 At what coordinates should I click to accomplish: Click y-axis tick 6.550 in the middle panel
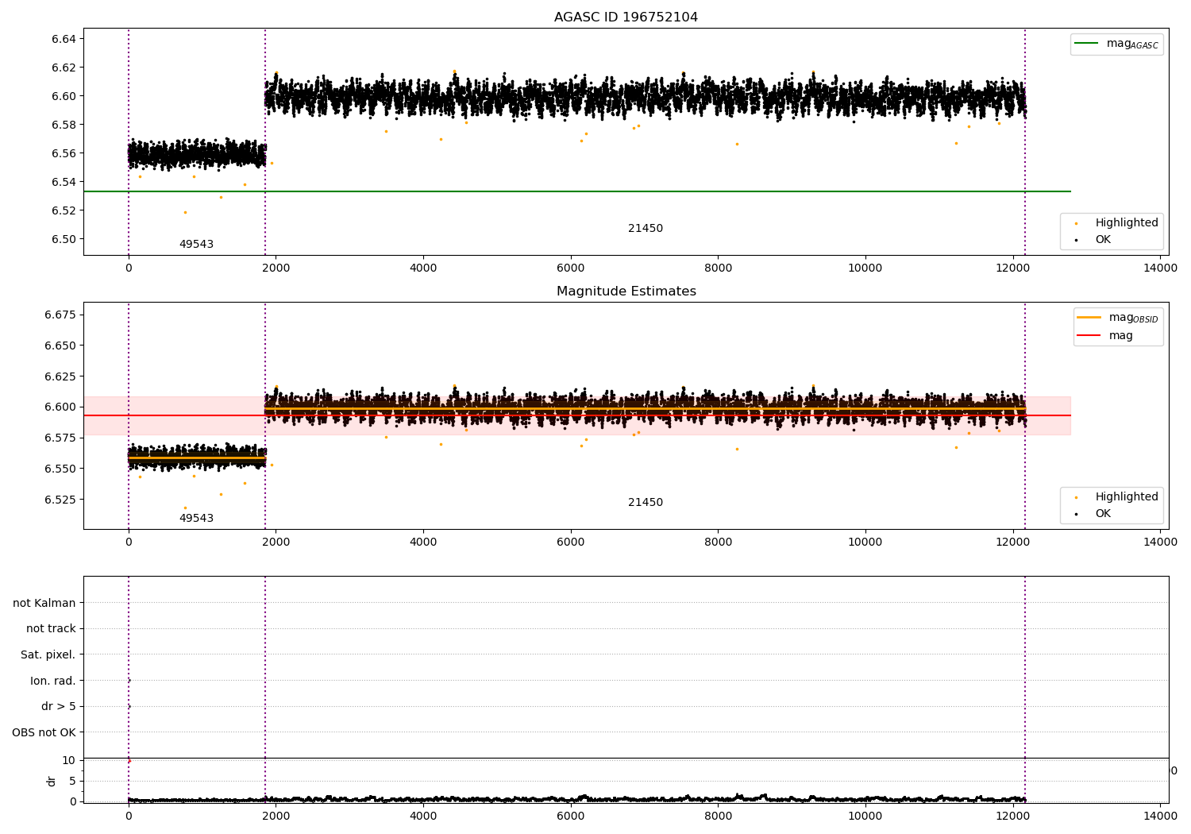point(60,469)
